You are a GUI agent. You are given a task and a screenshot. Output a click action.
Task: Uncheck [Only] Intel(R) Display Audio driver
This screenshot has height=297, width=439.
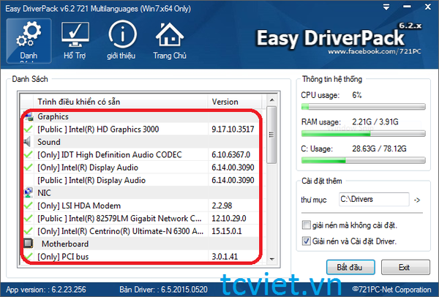coord(28,168)
